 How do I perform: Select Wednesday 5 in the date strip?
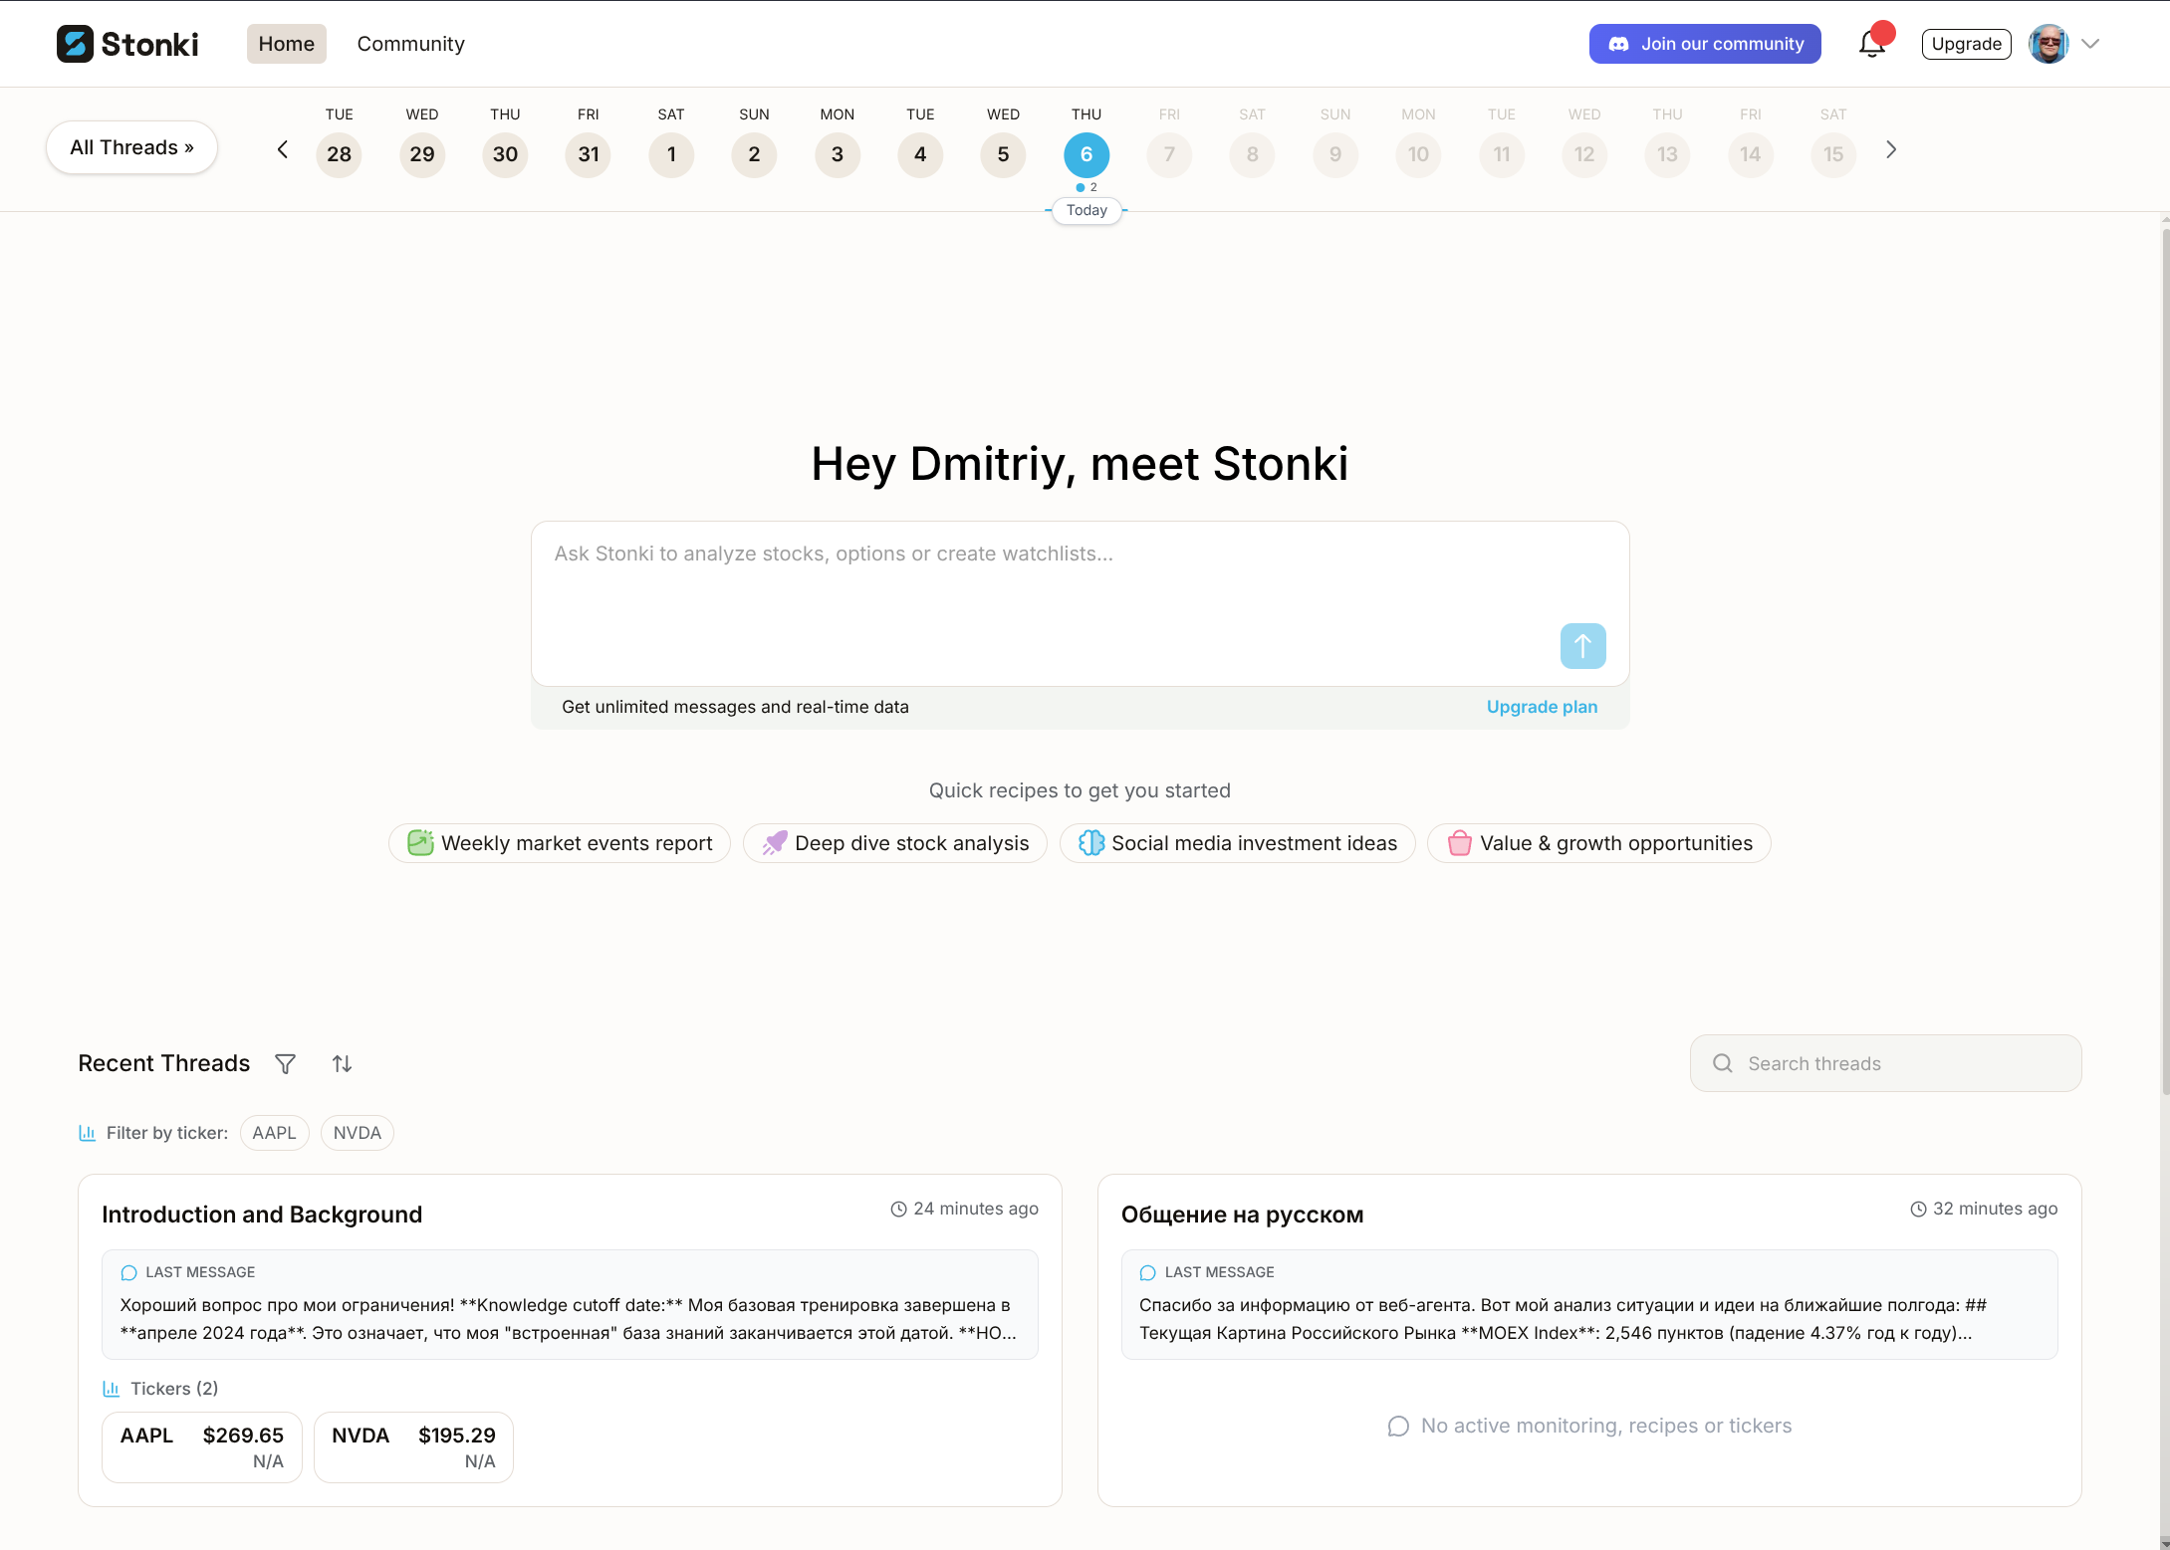coord(1003,154)
